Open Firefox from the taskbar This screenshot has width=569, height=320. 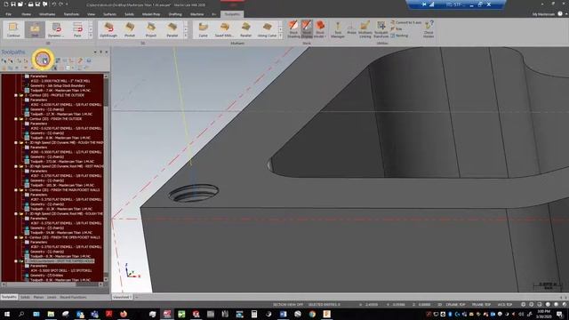point(124,314)
